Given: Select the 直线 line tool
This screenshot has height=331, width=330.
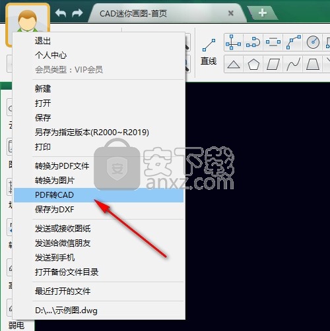Looking at the screenshot, I should coord(209,52).
